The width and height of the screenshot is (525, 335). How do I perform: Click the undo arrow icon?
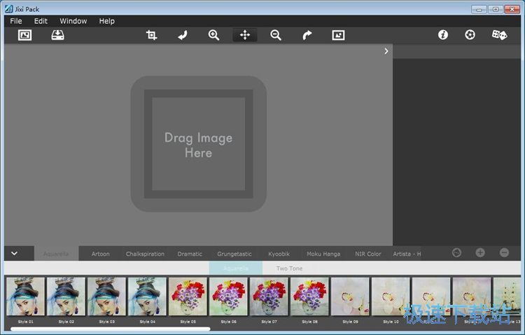[183, 35]
